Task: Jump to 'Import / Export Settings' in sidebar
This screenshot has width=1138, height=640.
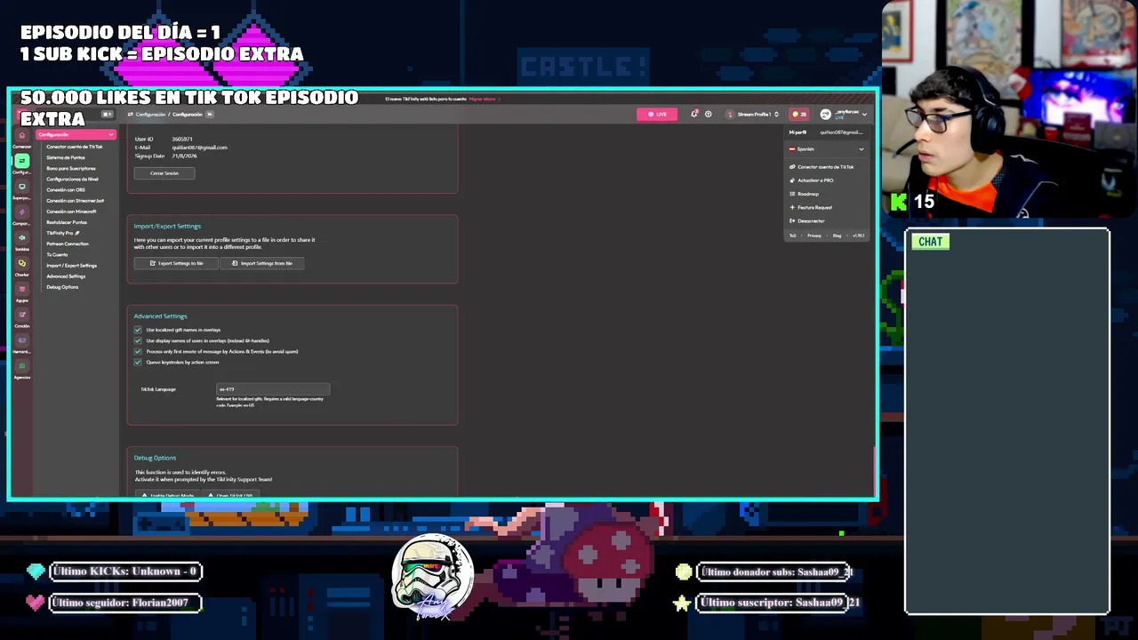Action: [x=72, y=265]
